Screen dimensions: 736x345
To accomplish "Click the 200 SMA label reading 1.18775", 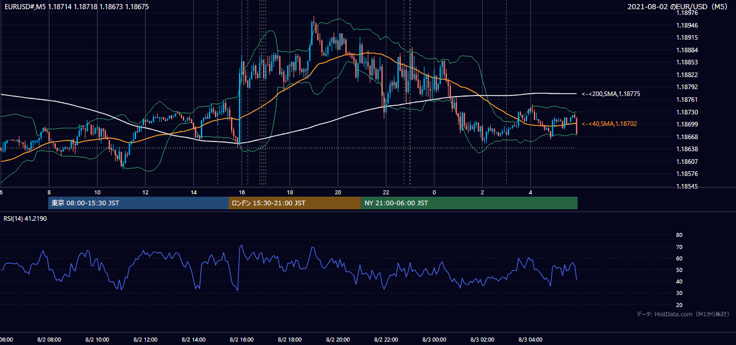I will [x=611, y=94].
